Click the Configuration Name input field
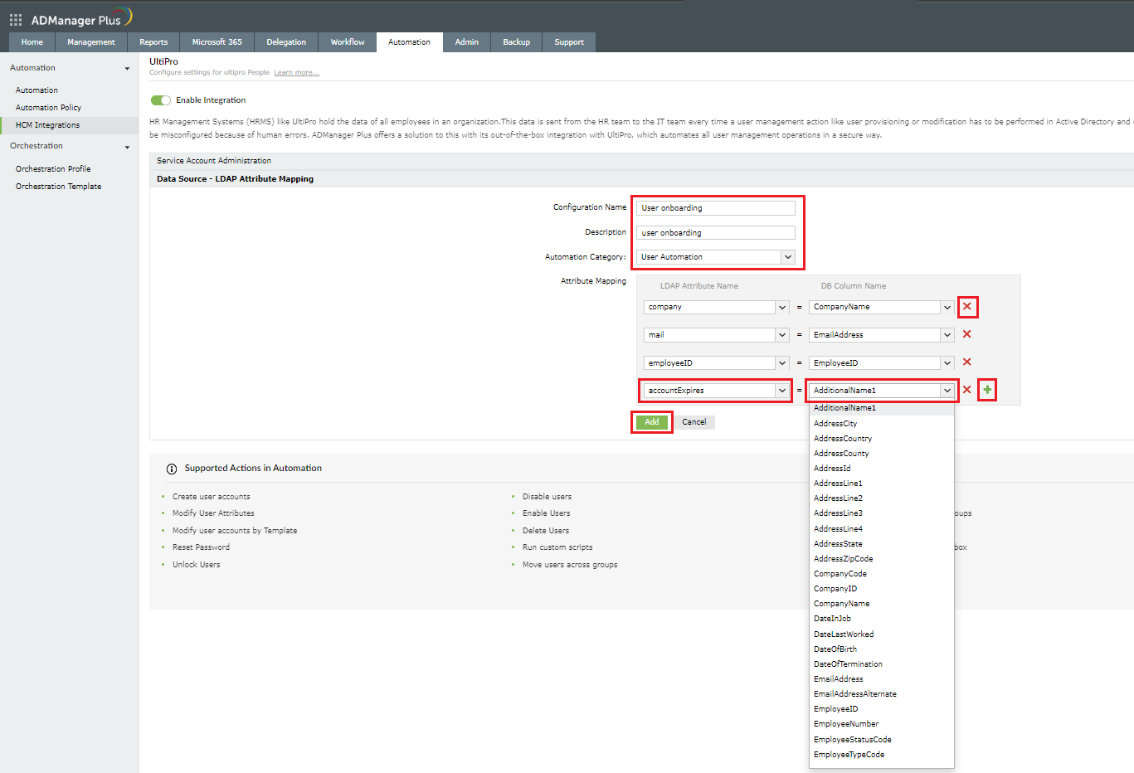The width and height of the screenshot is (1134, 773). point(716,208)
